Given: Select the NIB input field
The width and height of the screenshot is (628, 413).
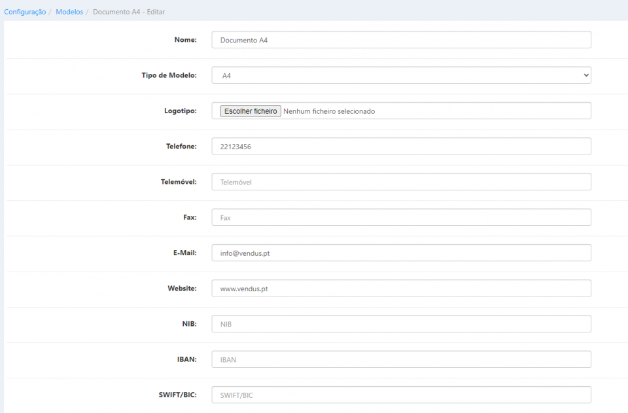Looking at the screenshot, I should pos(401,324).
